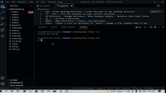Change UTF-8 file encoding
The image size is (166, 93).
pos(110,88)
